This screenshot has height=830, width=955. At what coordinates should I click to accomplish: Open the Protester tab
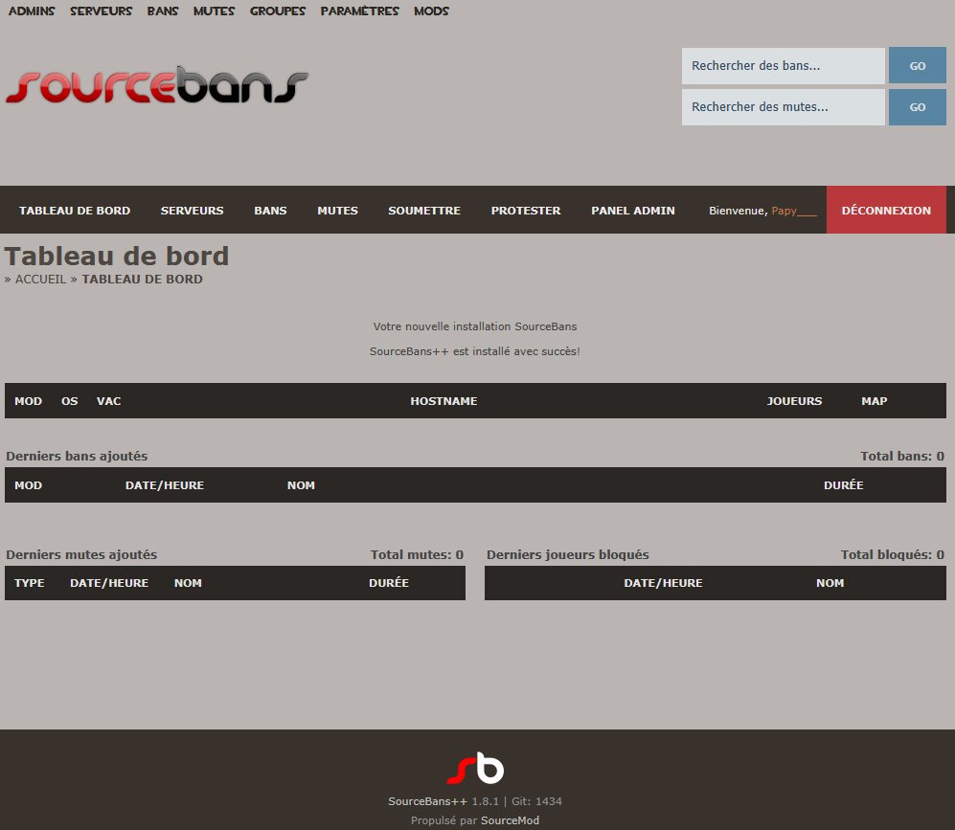tap(526, 211)
